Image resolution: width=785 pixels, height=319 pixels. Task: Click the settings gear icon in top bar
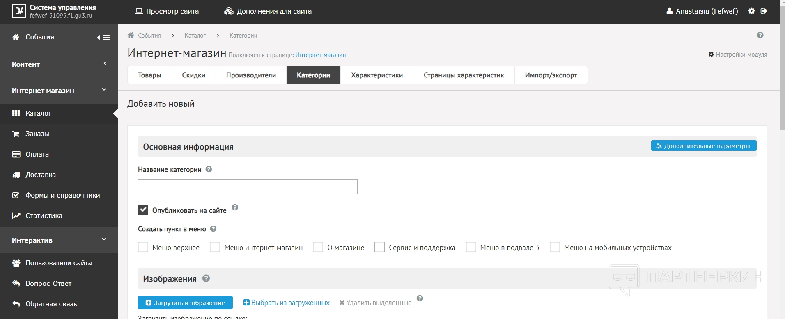(x=751, y=11)
